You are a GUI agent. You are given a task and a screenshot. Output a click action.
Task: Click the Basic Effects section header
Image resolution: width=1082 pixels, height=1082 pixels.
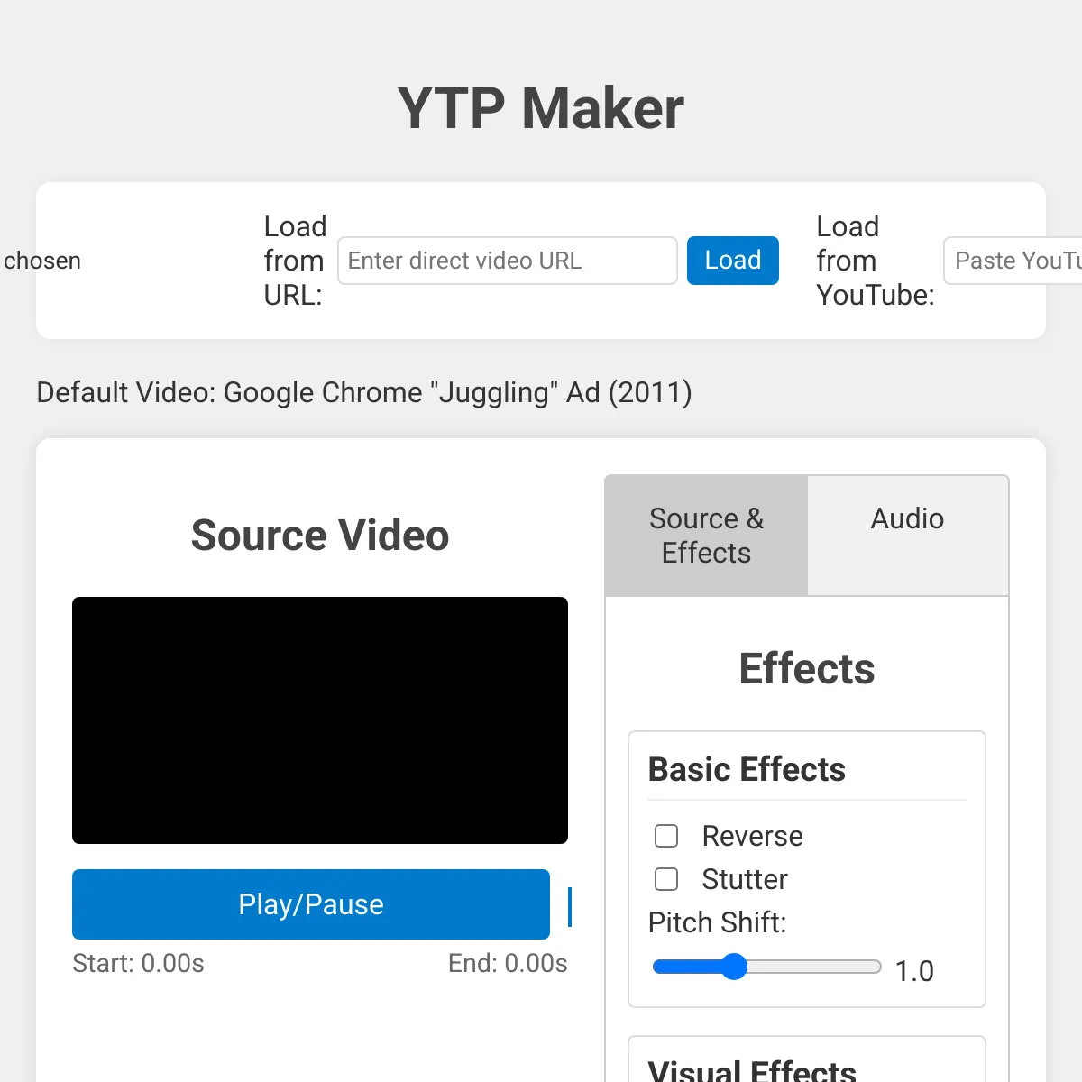[x=747, y=769]
